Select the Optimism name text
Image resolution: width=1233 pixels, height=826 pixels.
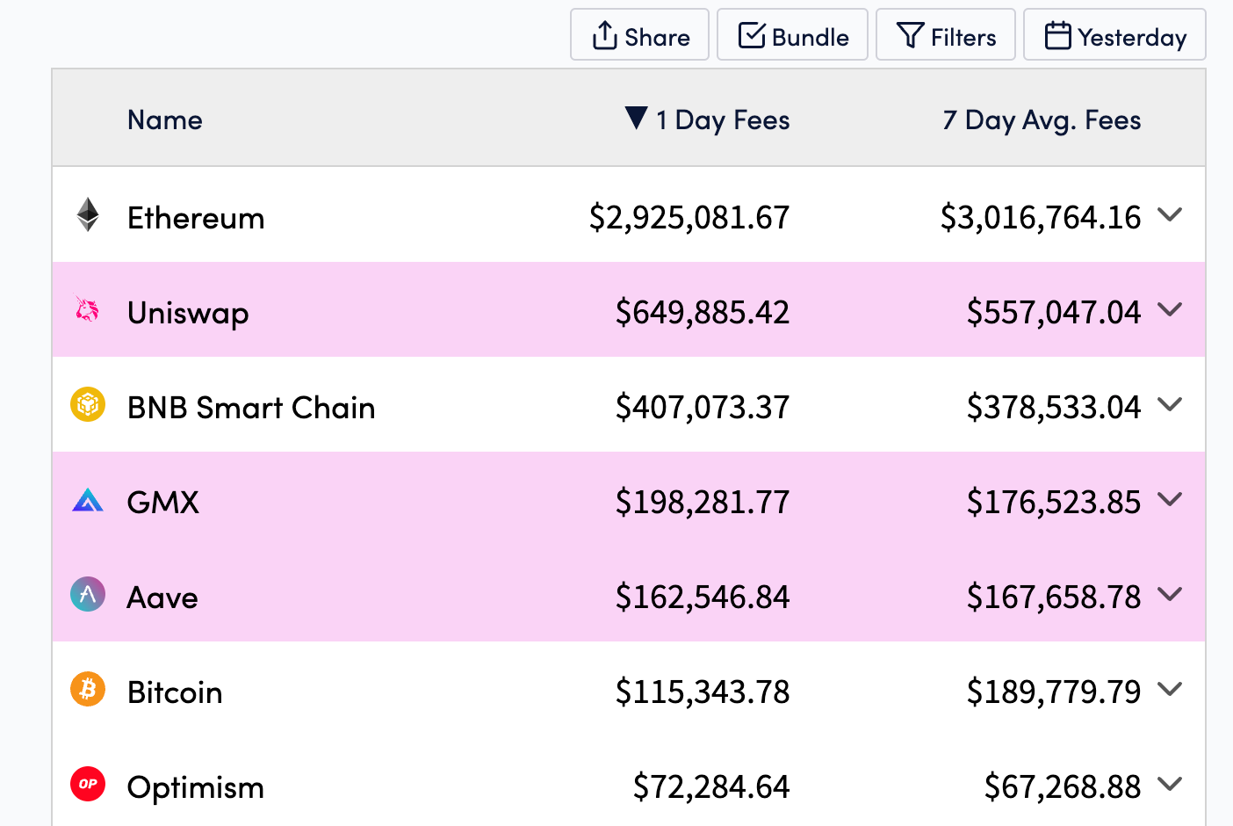tap(196, 787)
